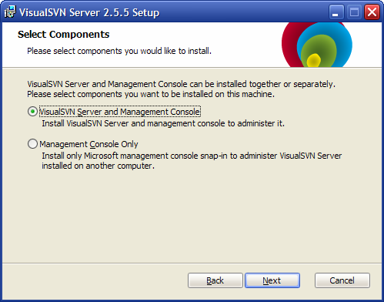Image resolution: width=384 pixels, height=302 pixels.
Task: Choose the Management Console Only radio button
Action: pos(32,144)
